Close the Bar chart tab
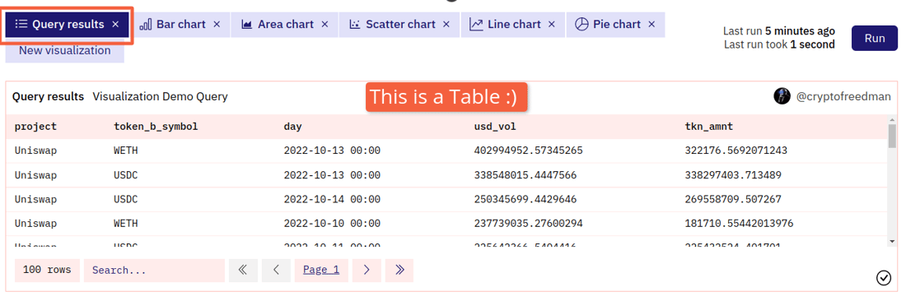Image resolution: width=906 pixels, height=301 pixels. pyautogui.click(x=217, y=24)
